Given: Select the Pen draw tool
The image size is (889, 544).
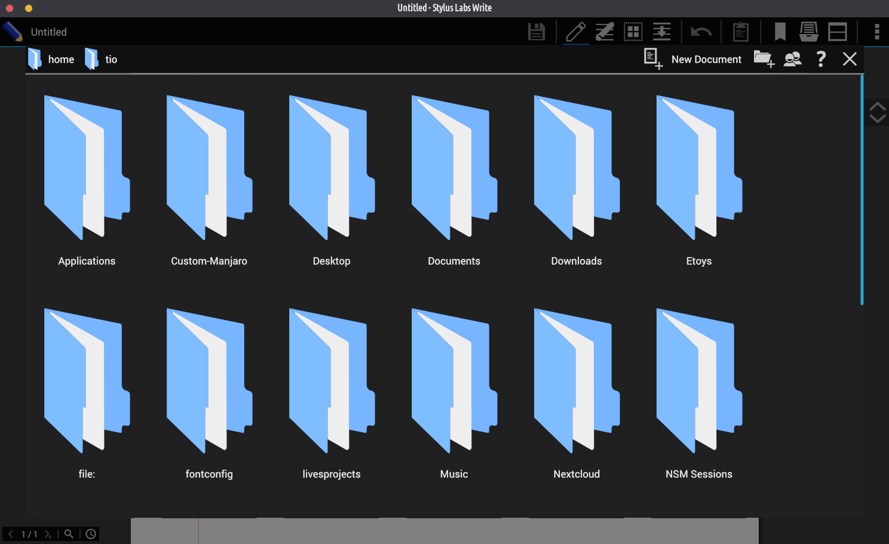Looking at the screenshot, I should (576, 32).
